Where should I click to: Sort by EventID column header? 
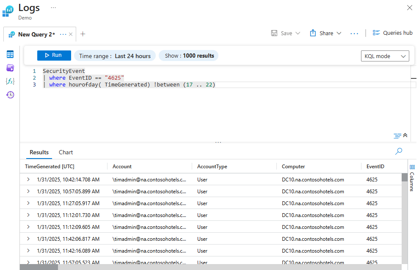coord(375,167)
